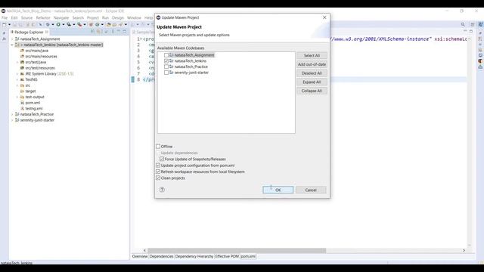Maximize the Package Explorer view

(124, 32)
